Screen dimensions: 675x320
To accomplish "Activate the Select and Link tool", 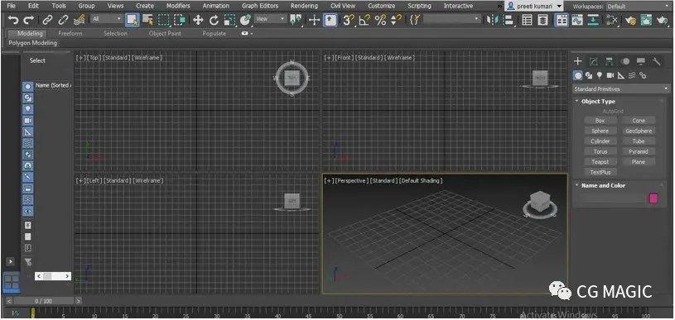I will [47, 20].
